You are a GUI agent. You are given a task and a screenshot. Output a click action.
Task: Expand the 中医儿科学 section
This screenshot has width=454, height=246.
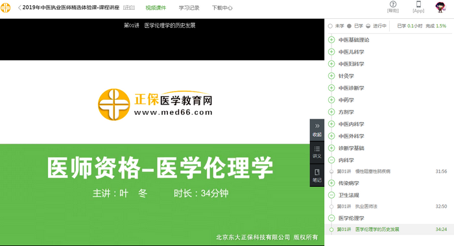331,52
